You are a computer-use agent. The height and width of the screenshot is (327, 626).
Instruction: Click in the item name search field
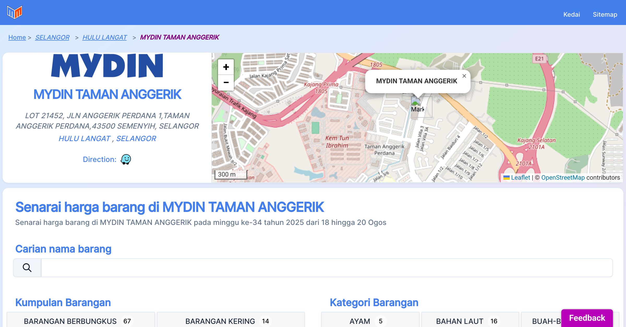(x=327, y=268)
